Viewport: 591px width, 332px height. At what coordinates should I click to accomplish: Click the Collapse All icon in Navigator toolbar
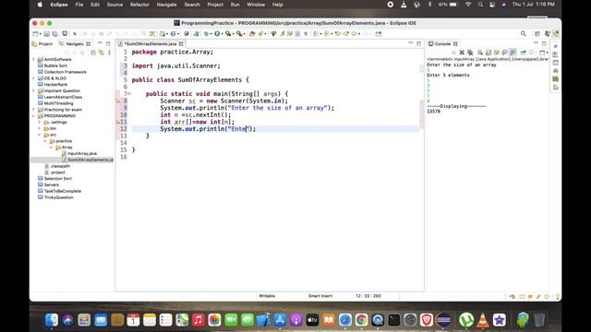(x=93, y=53)
